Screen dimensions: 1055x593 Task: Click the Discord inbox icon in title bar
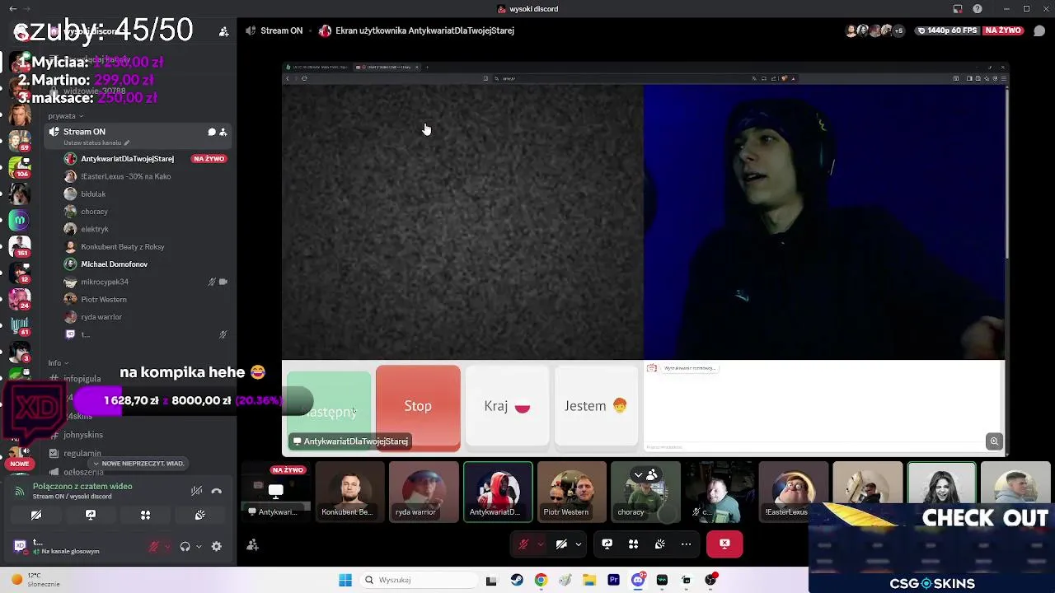coord(957,9)
